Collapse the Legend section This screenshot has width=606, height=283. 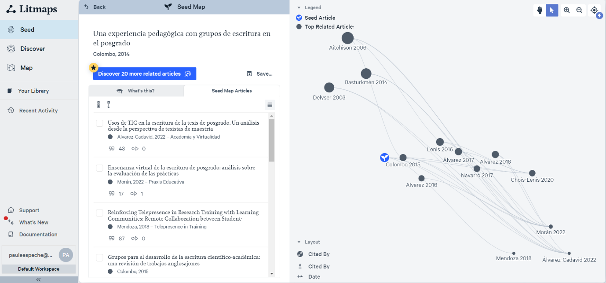[x=299, y=7]
